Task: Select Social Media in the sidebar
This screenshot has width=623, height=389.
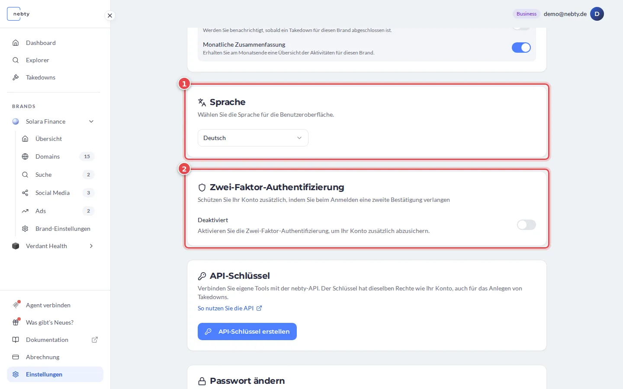Action: click(58, 193)
